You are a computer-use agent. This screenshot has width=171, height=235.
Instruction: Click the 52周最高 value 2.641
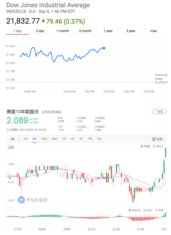(x=98, y=121)
